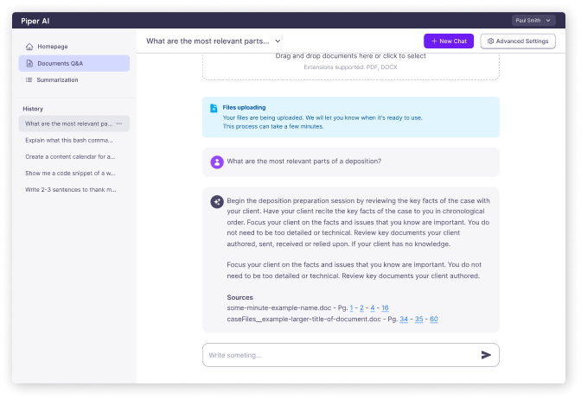Click the plus icon in New Chat

(434, 41)
